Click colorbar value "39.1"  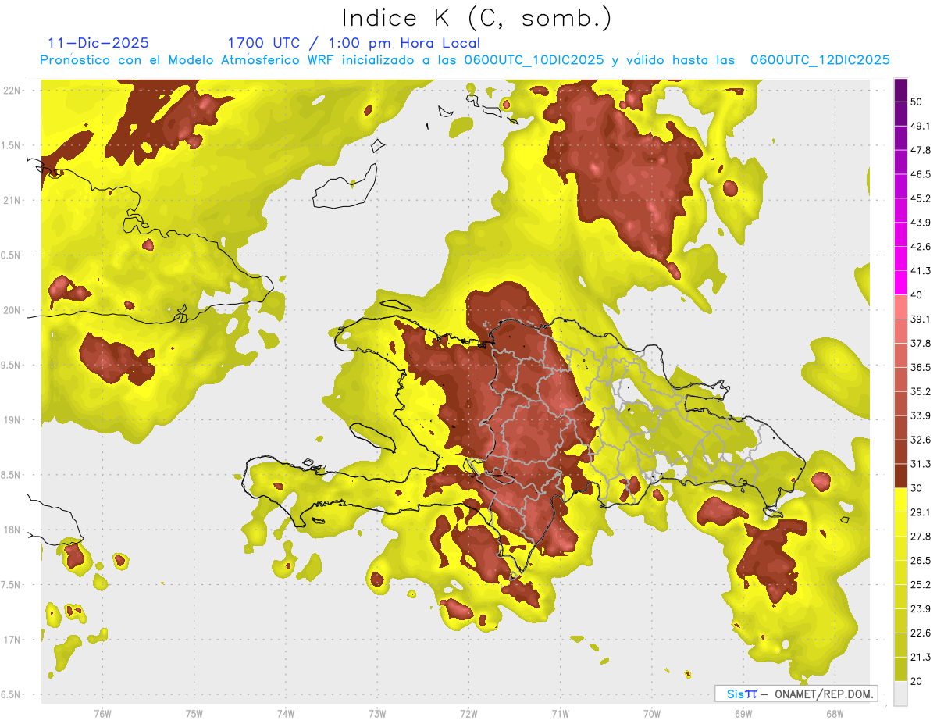pos(921,319)
